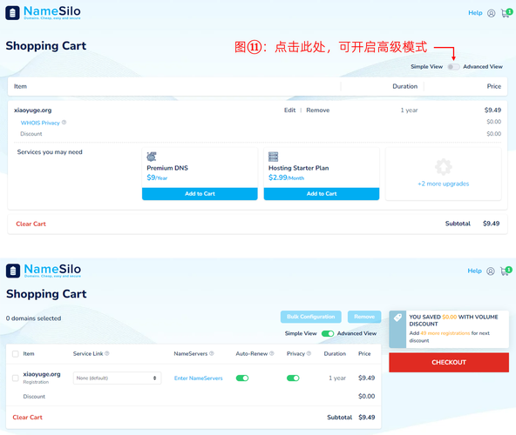Click the WHOIS Privacy help question icon
The image size is (516, 435).
(x=64, y=122)
